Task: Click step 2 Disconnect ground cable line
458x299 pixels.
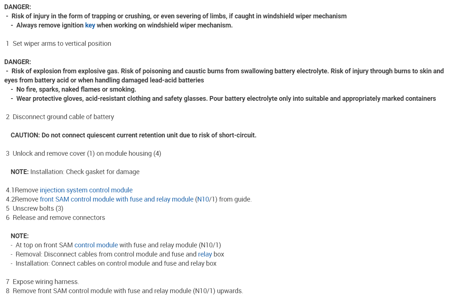Action: [x=63, y=117]
